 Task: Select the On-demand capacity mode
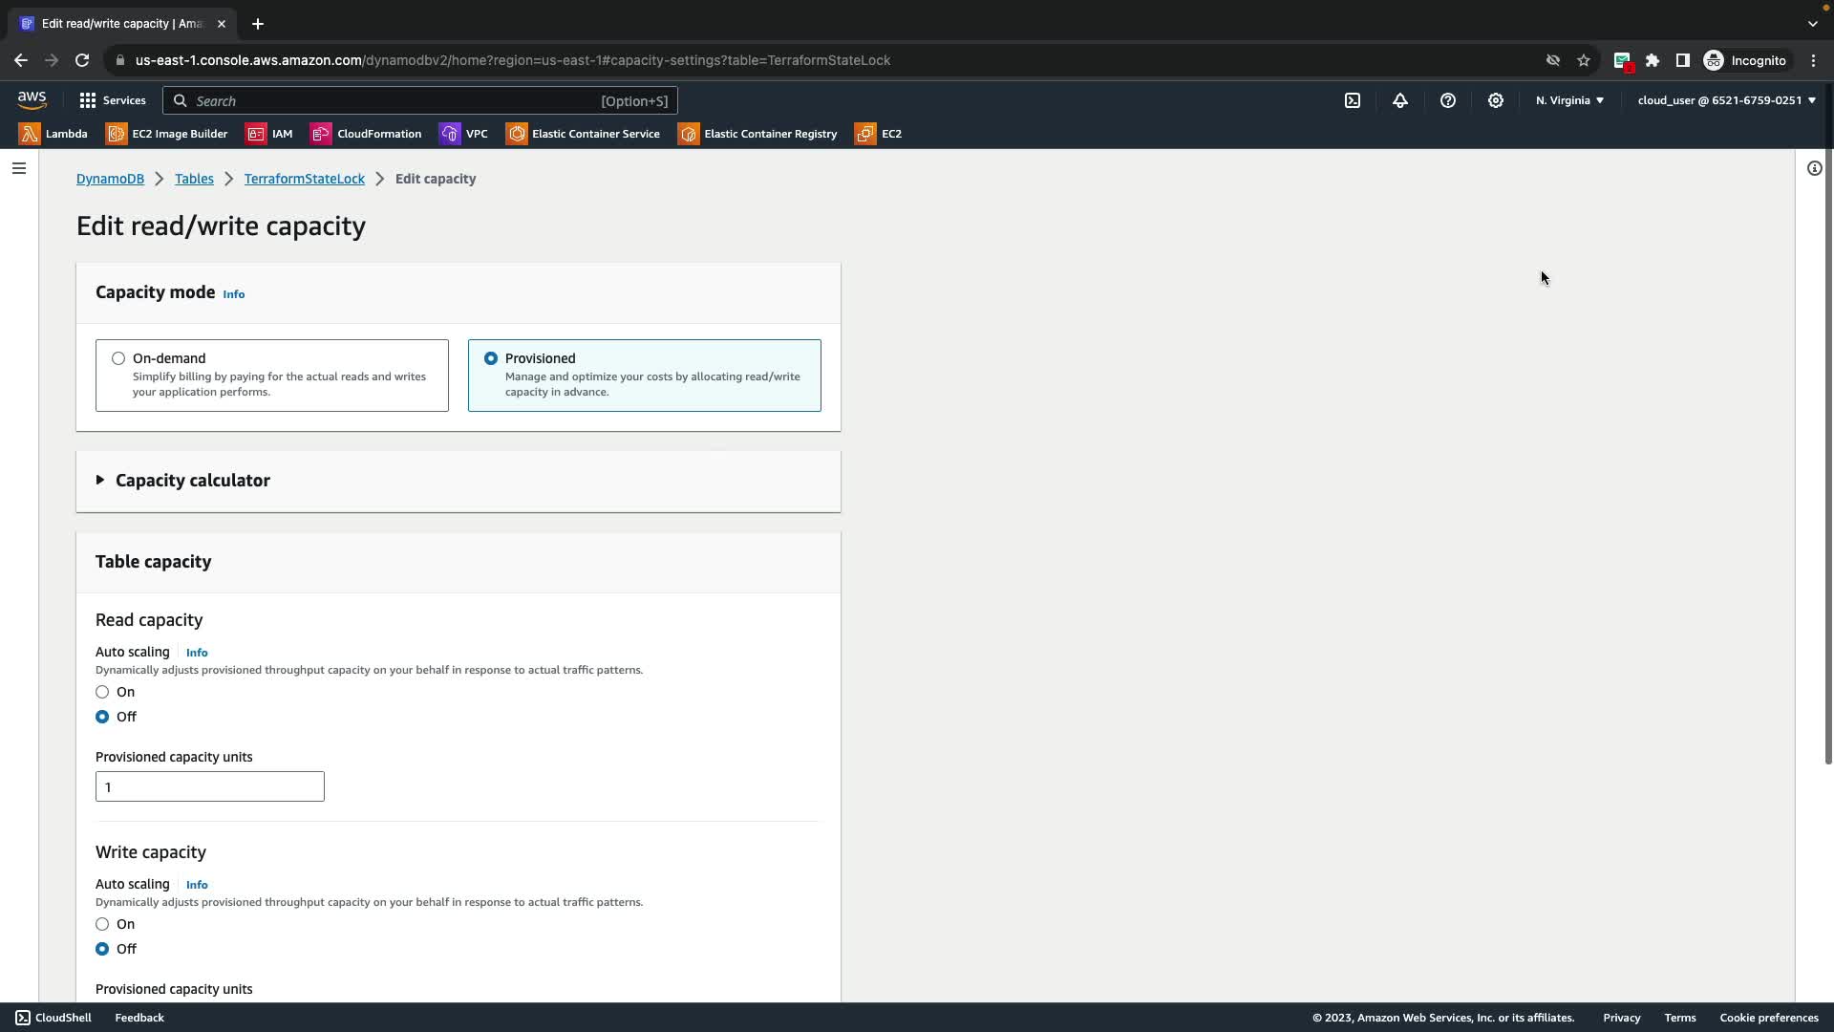click(118, 358)
